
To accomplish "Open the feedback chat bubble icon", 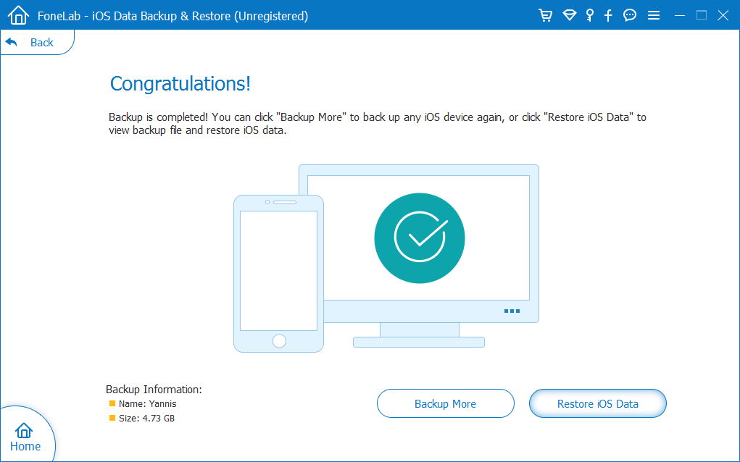I will (630, 15).
